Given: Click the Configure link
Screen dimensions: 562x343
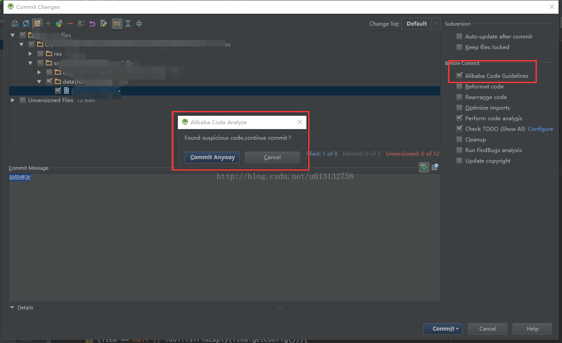Looking at the screenshot, I should [x=540, y=129].
